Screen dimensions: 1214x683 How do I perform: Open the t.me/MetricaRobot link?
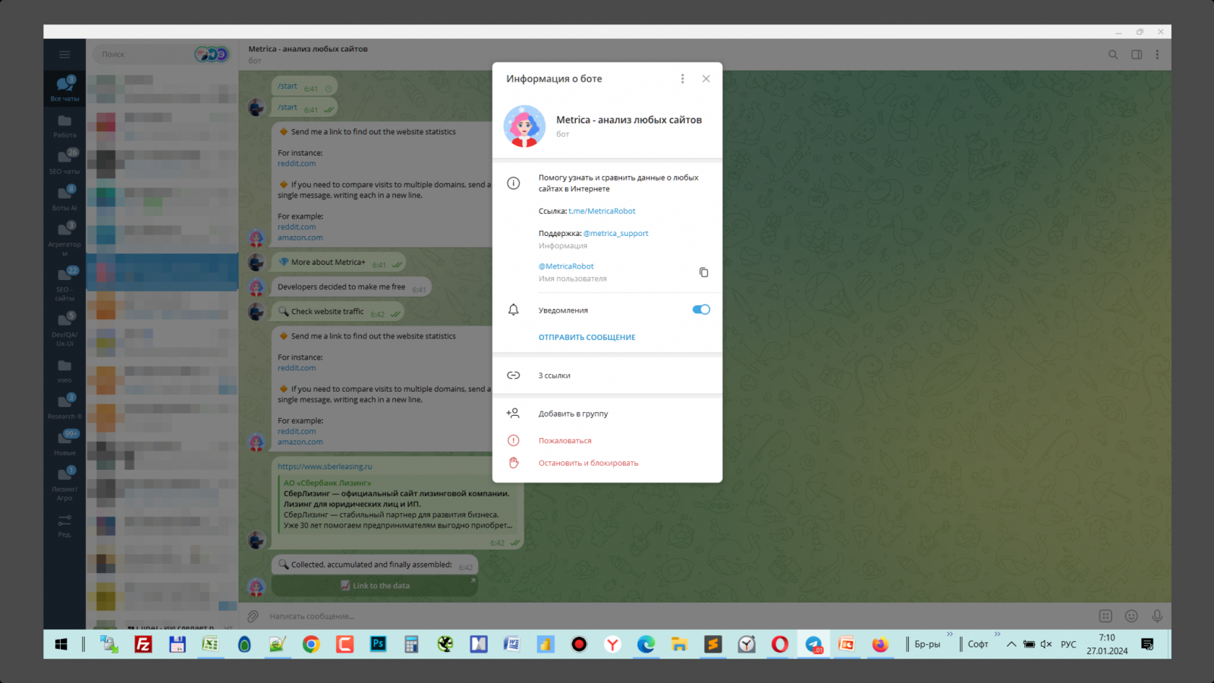(602, 211)
